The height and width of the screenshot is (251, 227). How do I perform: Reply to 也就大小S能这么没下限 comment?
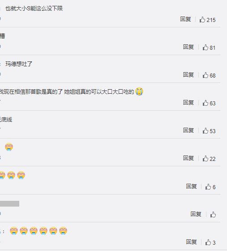185,19
